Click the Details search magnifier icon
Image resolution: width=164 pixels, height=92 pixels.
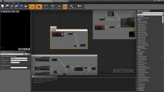click(24, 54)
